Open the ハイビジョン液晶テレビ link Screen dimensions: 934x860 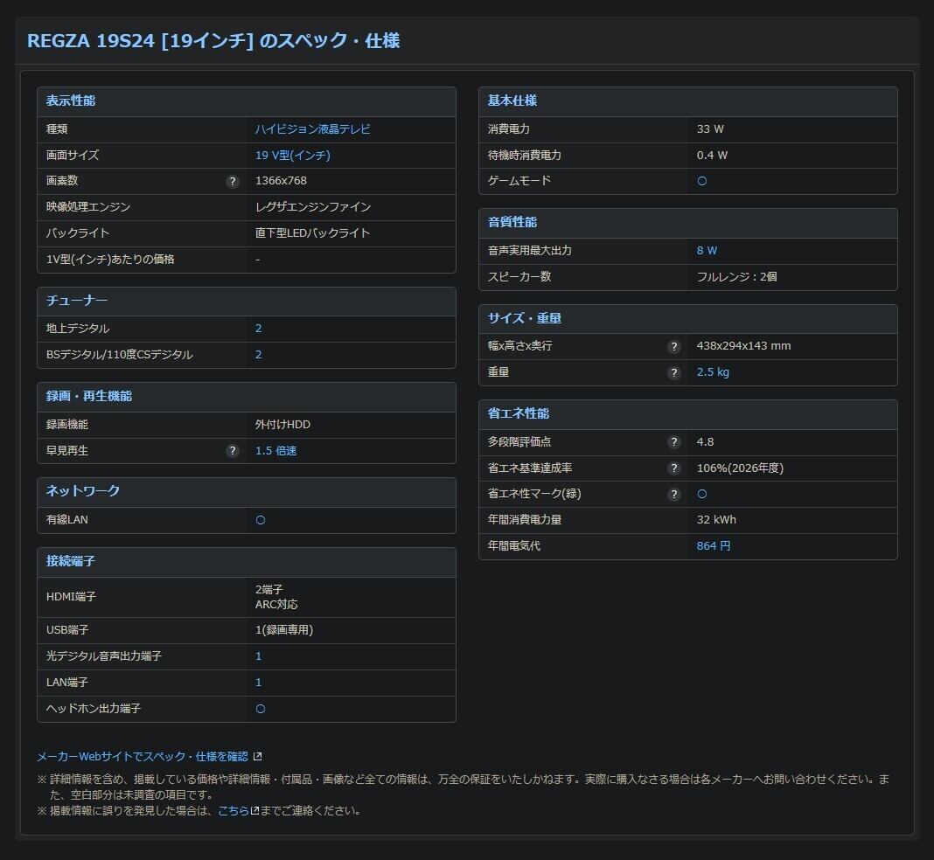click(313, 129)
